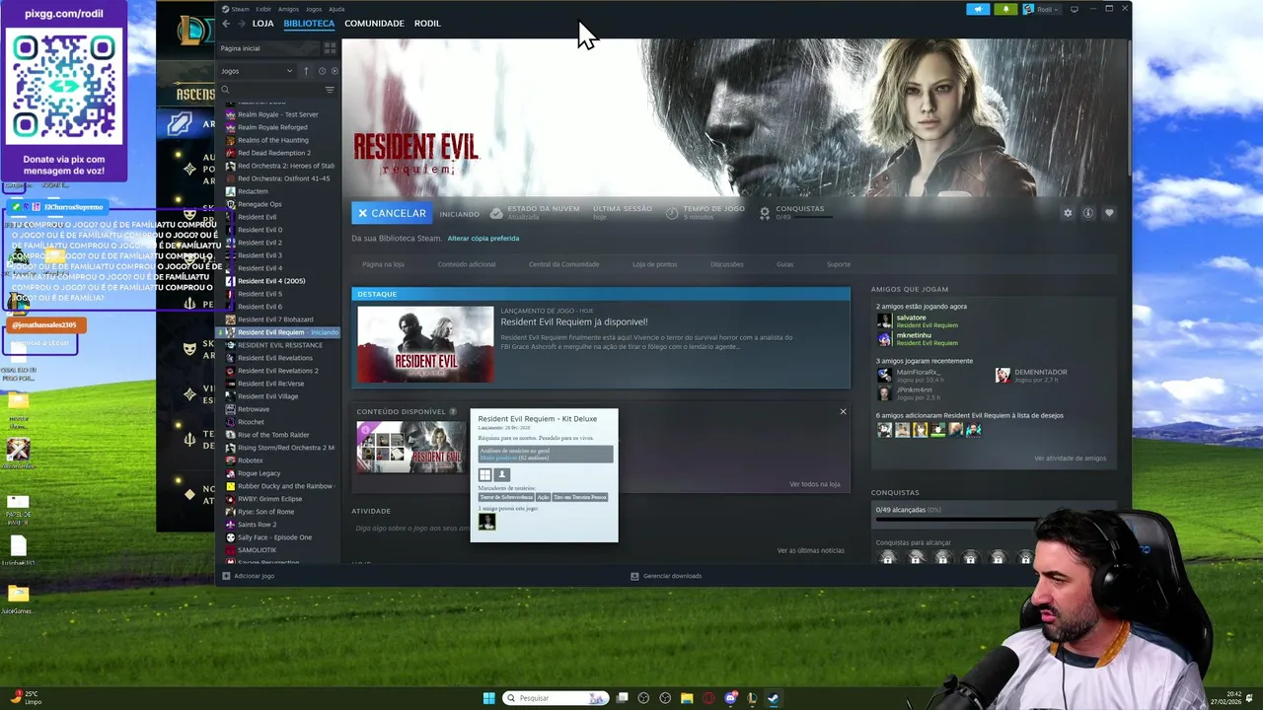Viewport: 1263px width, 710px height.
Task: Open the Conteúdo adicional tab
Action: point(467,264)
